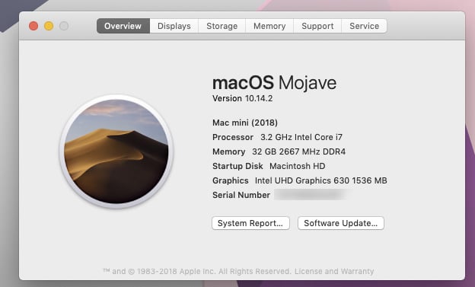Click the Serial Number label
This screenshot has width=475, height=287.
tap(241, 195)
